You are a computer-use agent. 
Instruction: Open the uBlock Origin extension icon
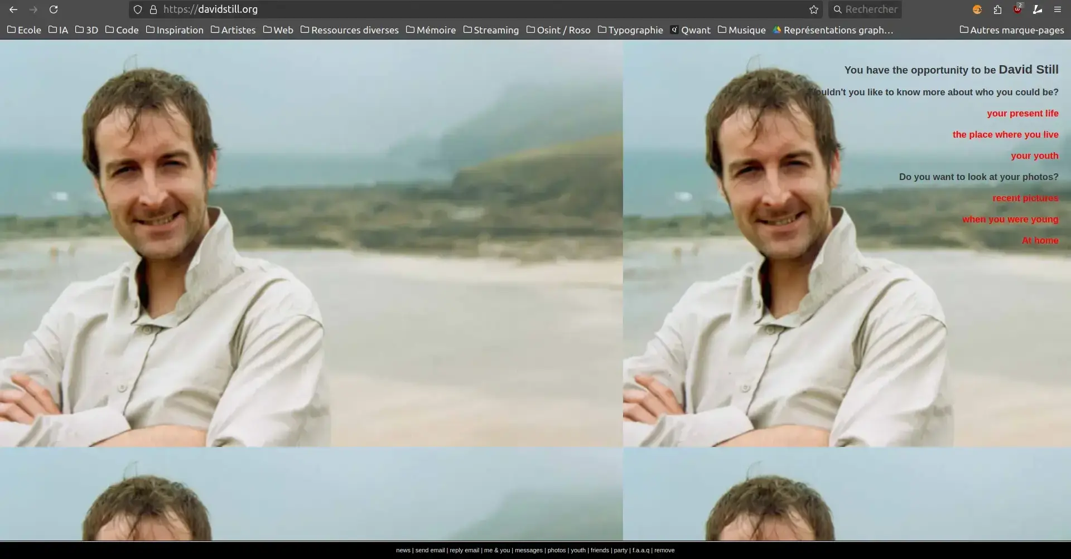(1017, 9)
